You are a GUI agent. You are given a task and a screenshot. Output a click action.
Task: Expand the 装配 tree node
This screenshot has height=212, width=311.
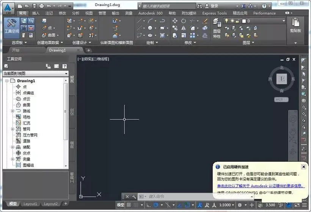point(13,147)
